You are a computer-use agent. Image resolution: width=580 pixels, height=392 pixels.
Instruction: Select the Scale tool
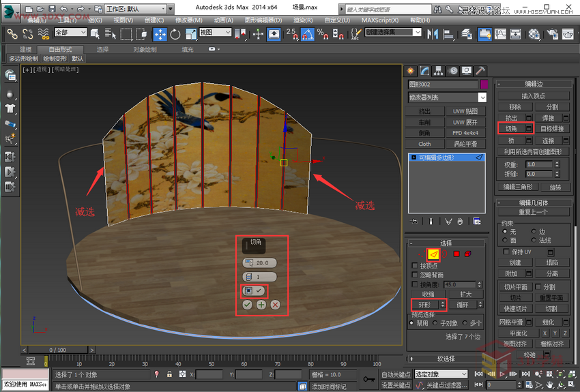[x=191, y=34]
